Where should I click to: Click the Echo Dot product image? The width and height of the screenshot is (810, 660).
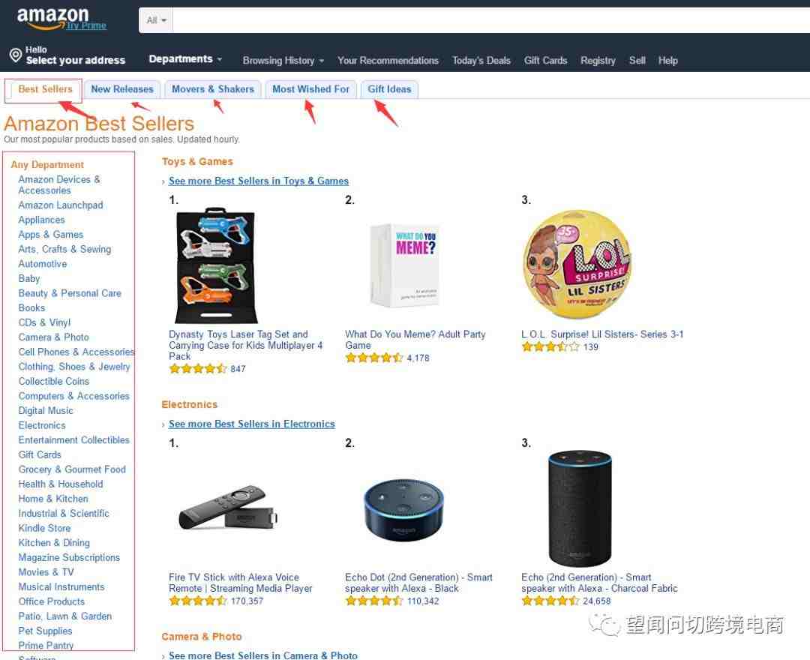[x=403, y=510]
